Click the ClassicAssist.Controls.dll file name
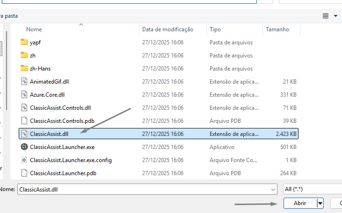 point(60,107)
